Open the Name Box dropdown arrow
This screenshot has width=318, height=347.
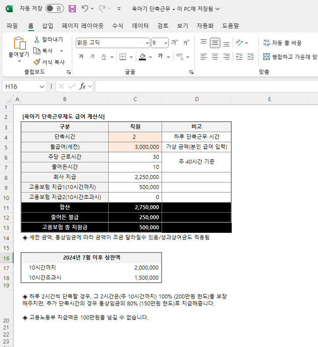42,87
